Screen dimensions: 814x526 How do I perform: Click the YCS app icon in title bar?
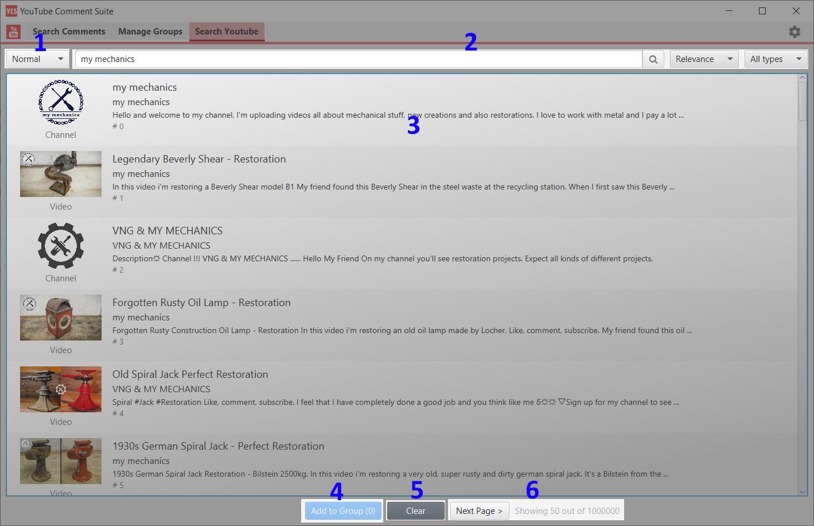click(11, 11)
